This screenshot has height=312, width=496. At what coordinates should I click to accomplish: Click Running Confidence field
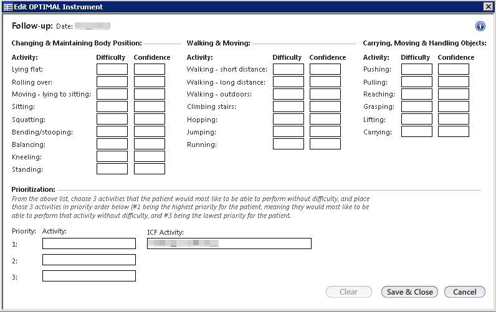pos(325,144)
